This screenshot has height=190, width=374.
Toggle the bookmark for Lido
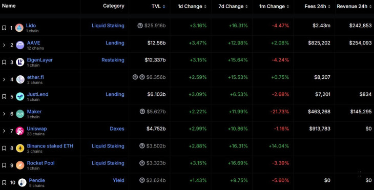[4, 28]
